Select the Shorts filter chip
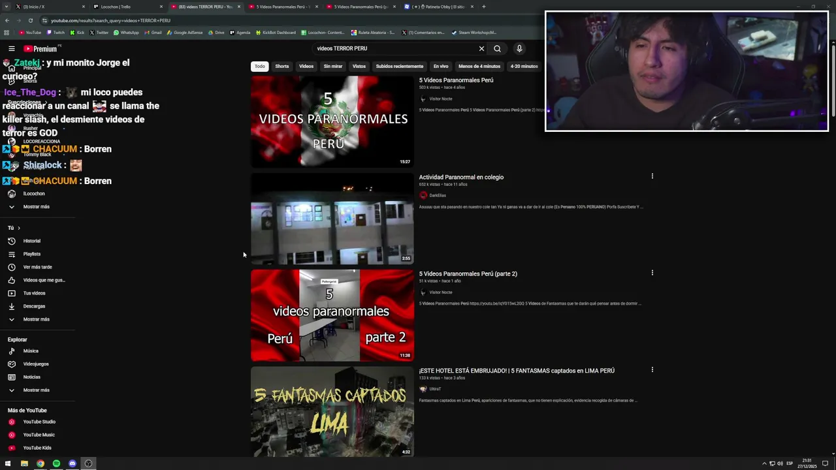The height and width of the screenshot is (470, 836). tap(282, 66)
